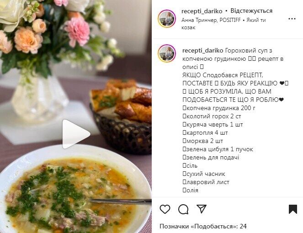
Task: Open the header profile avatar of recepti_dariko
Action: (x=167, y=19)
